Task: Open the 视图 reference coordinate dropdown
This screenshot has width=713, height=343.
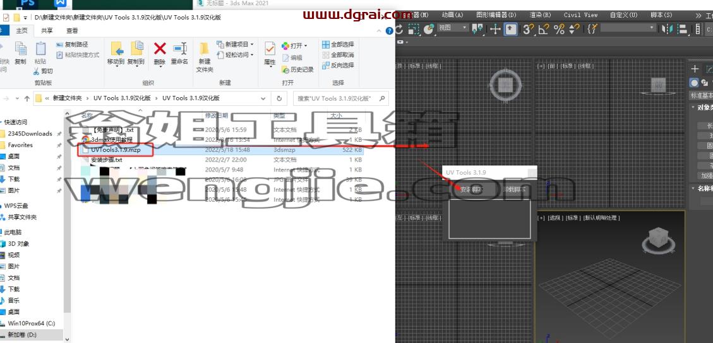Action: (453, 28)
